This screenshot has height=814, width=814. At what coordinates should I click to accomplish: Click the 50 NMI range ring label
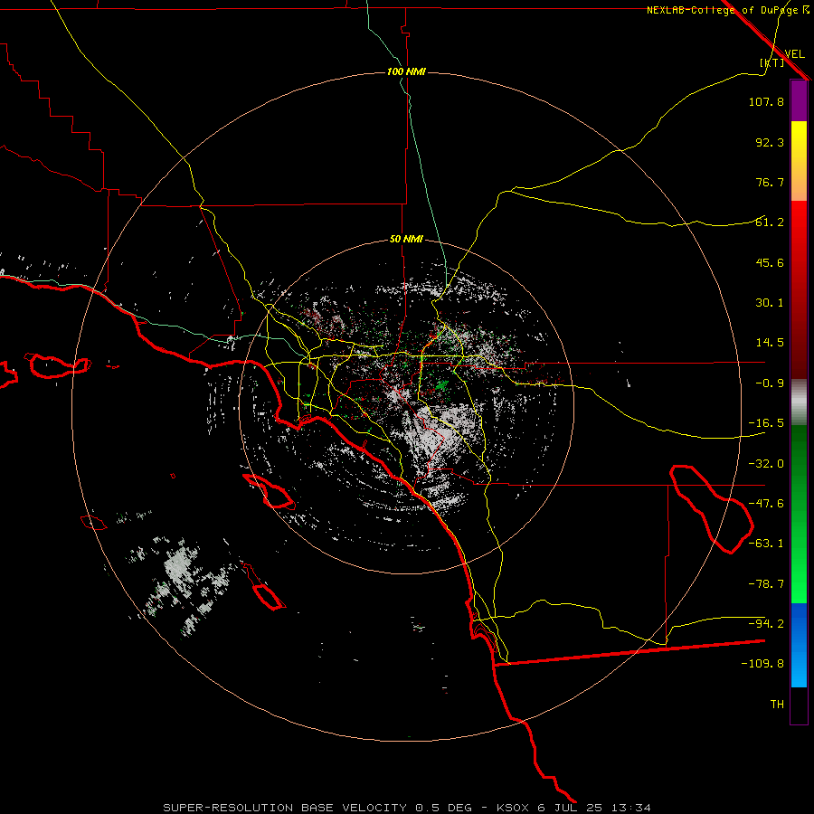point(406,240)
